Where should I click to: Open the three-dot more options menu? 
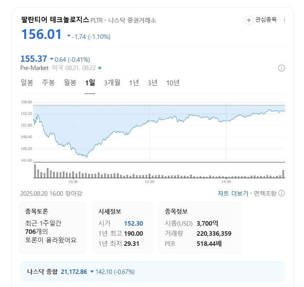(284, 20)
